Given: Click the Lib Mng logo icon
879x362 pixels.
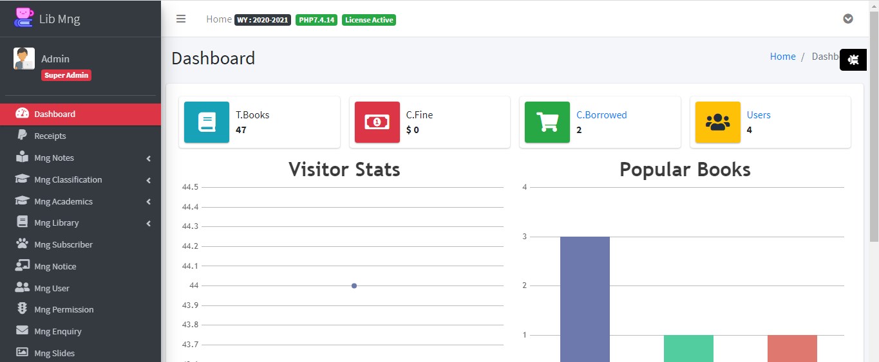Looking at the screenshot, I should click(x=24, y=17).
